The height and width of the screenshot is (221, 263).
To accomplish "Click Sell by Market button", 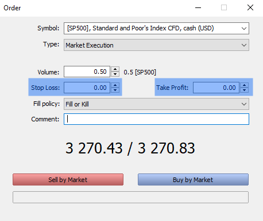I will click(x=68, y=180).
